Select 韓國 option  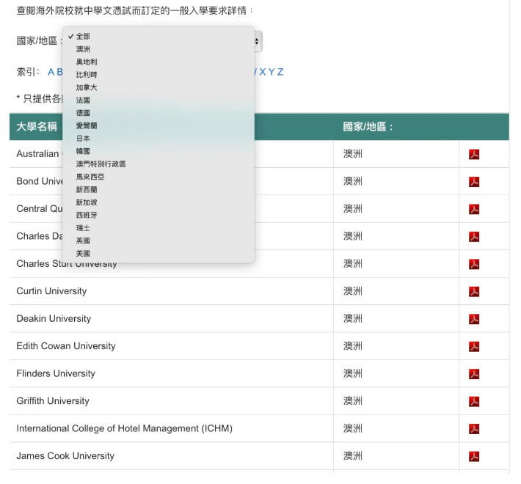(x=159, y=151)
